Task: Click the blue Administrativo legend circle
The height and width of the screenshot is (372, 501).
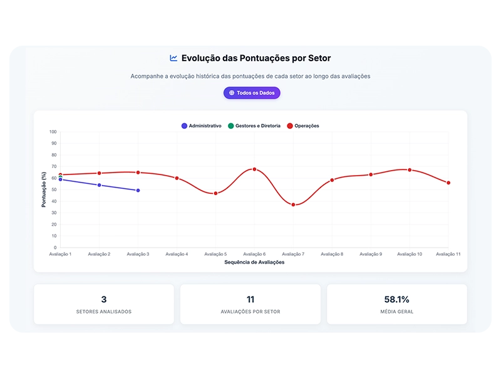Action: click(x=184, y=126)
